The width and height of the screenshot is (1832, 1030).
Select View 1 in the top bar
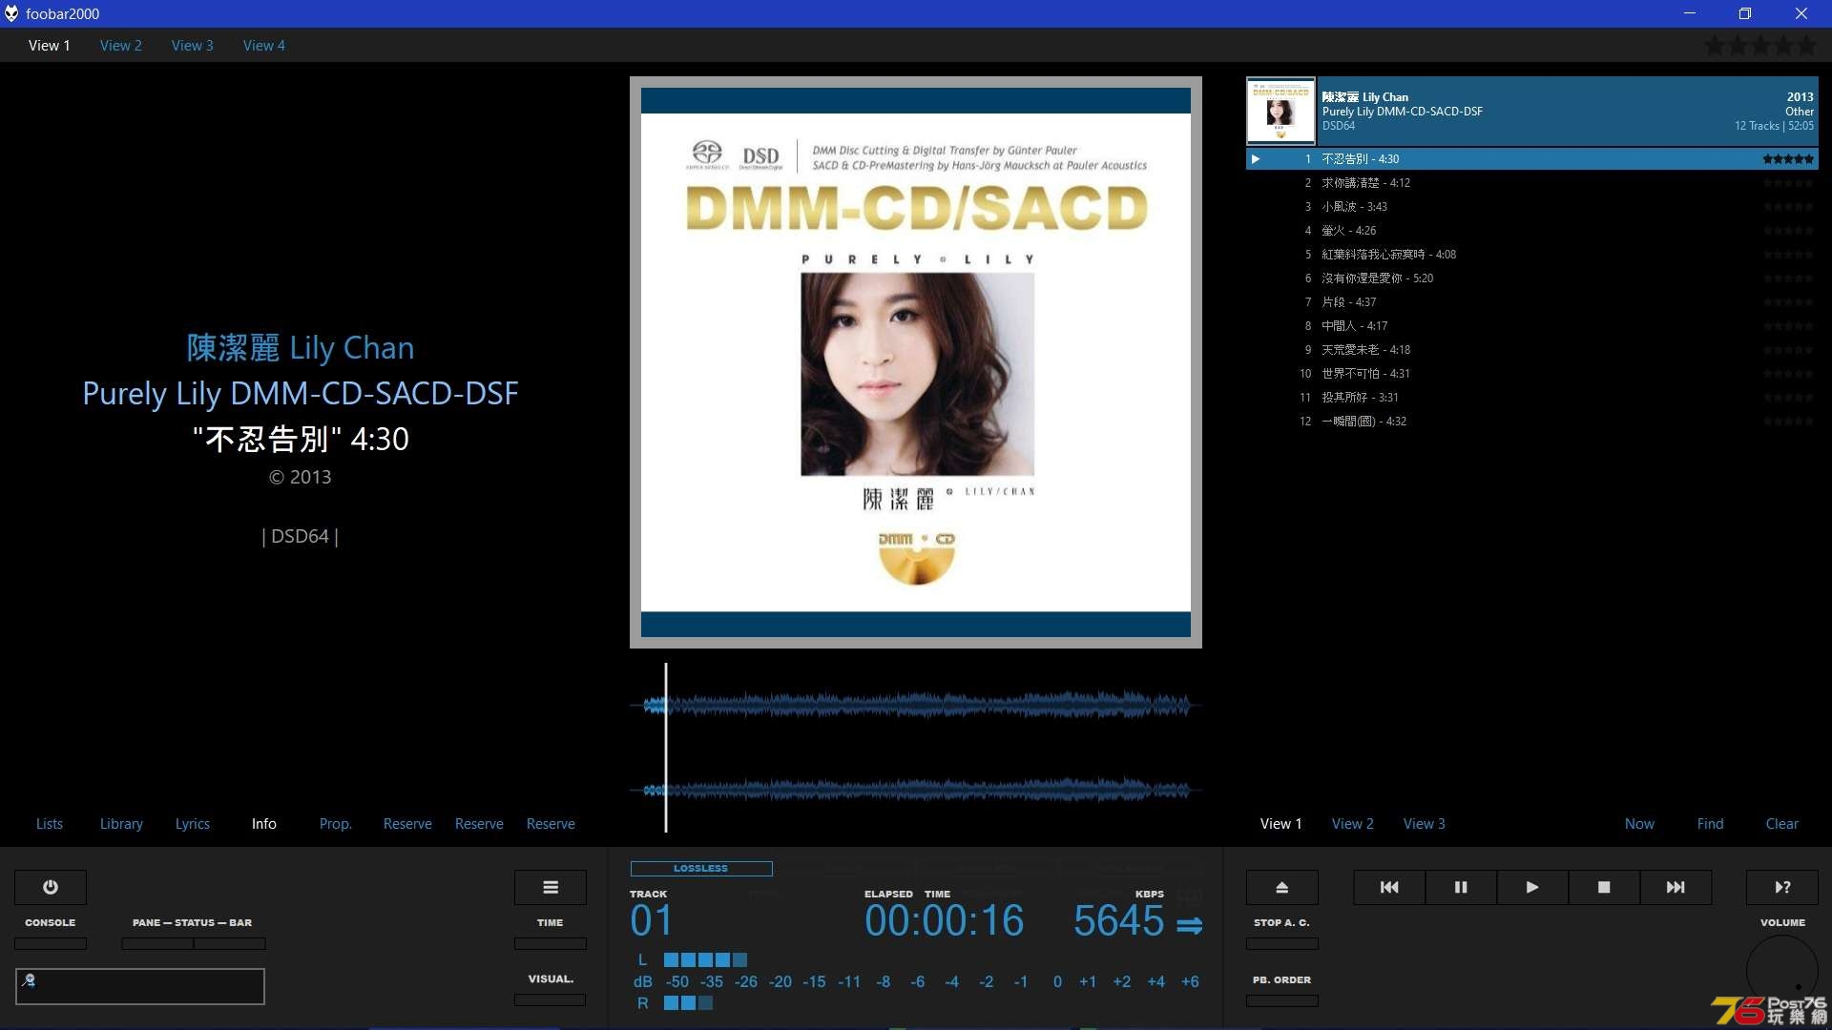click(50, 46)
